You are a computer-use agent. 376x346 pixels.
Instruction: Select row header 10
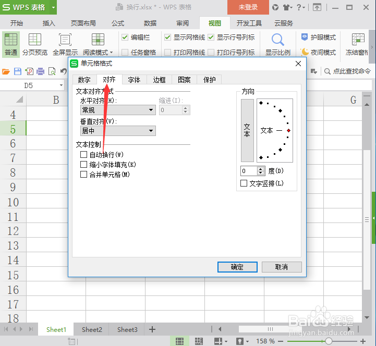tap(13, 202)
